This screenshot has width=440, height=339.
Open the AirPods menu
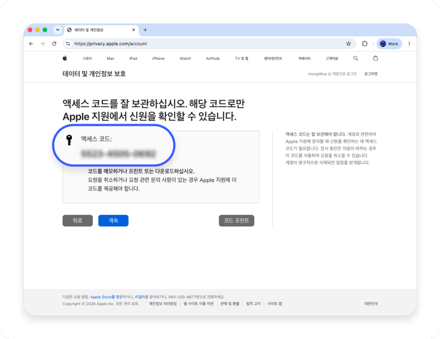point(213,59)
